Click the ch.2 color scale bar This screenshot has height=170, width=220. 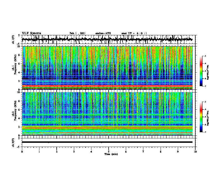201,117
